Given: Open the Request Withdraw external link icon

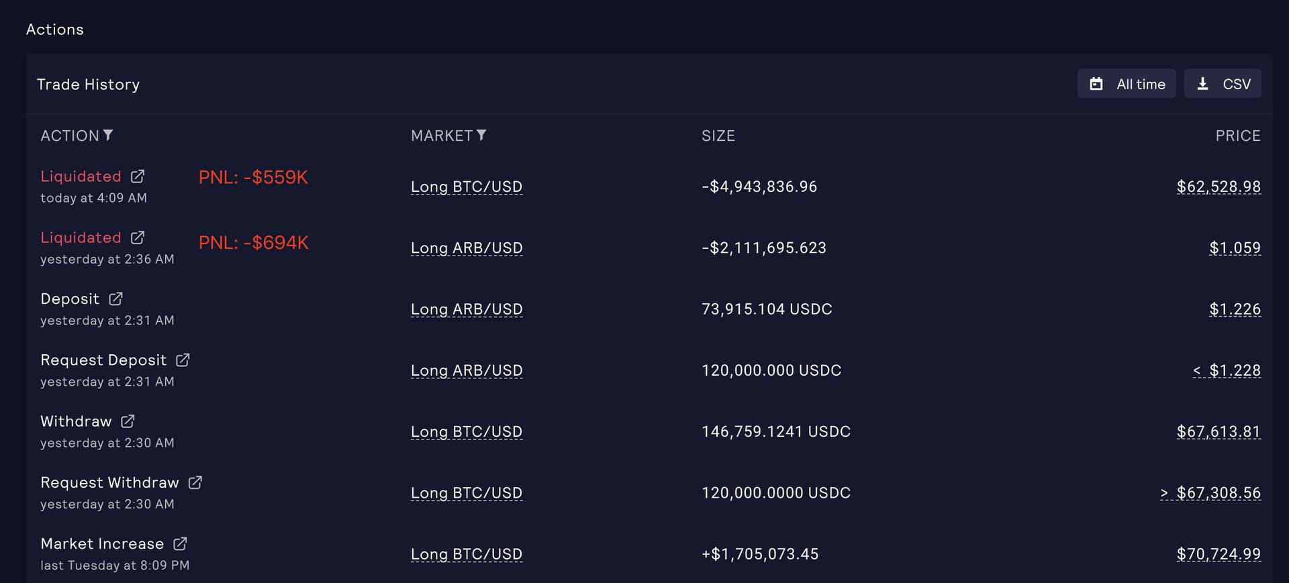Looking at the screenshot, I should pos(195,482).
